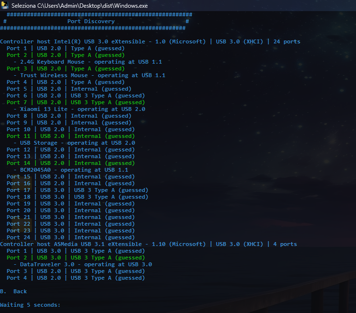Click the Windows.exe title bar icon

click(5, 5)
